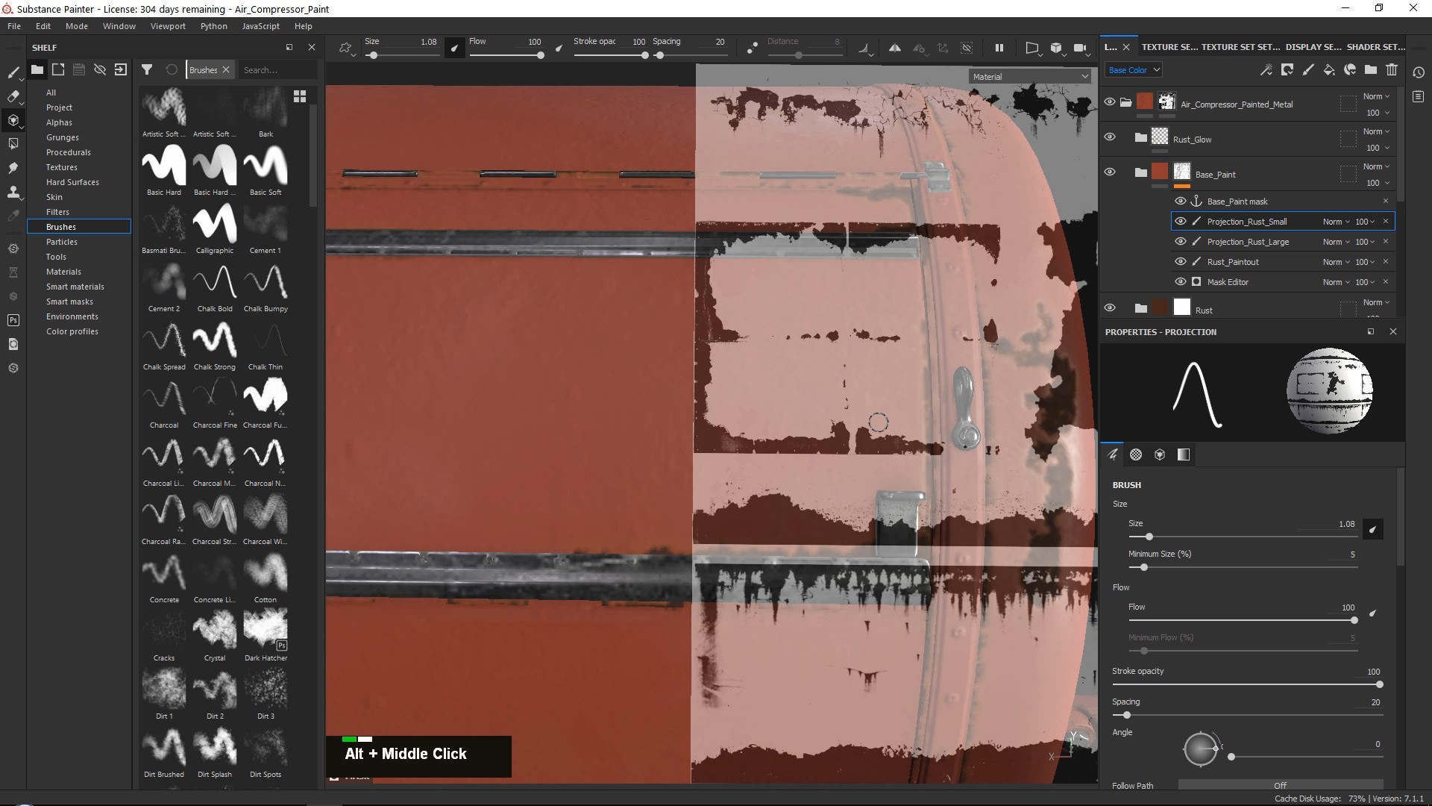Open the shelf filter funnel
The height and width of the screenshot is (806, 1432).
(x=147, y=69)
